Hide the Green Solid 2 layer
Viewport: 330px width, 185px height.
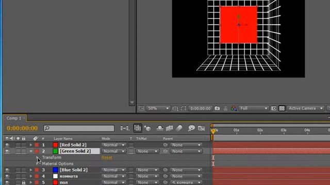pos(7,151)
